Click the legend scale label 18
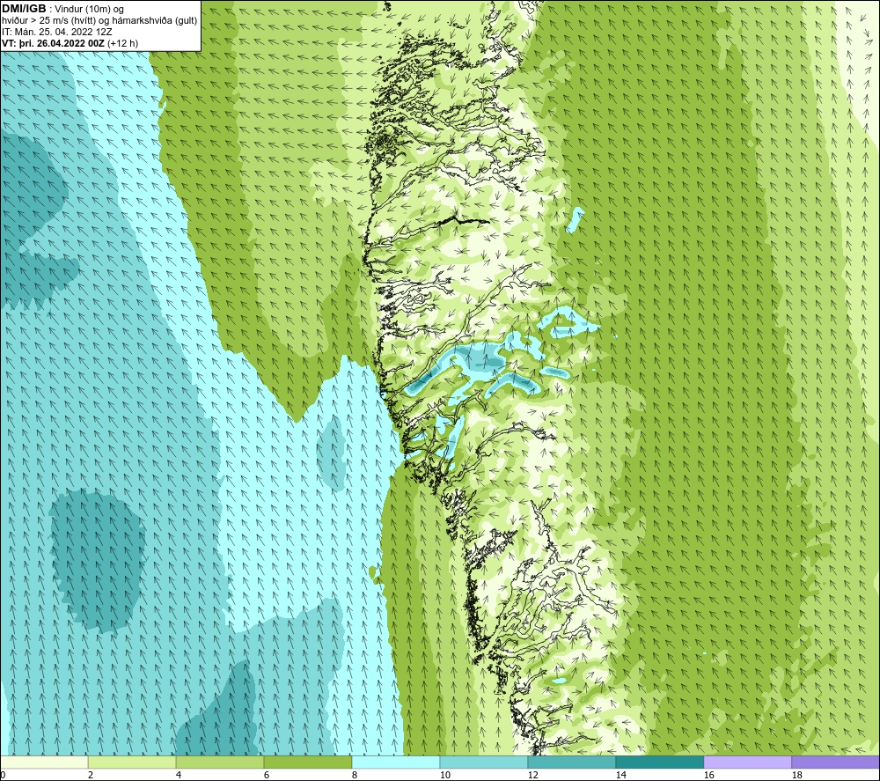This screenshot has height=781, width=880. coord(796,775)
